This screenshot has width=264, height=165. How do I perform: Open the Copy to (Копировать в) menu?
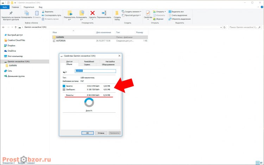point(82,15)
